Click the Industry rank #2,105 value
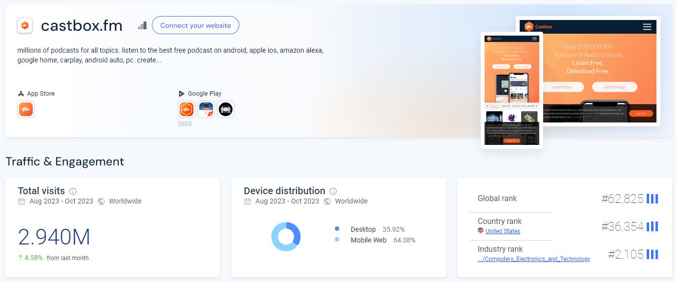This screenshot has height=282, width=676. [626, 254]
